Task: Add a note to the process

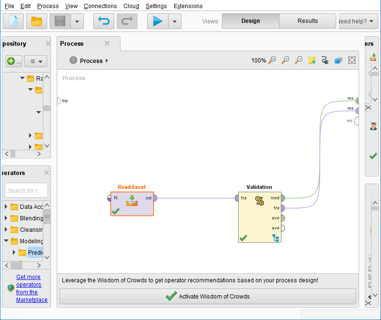Action: click(x=312, y=60)
